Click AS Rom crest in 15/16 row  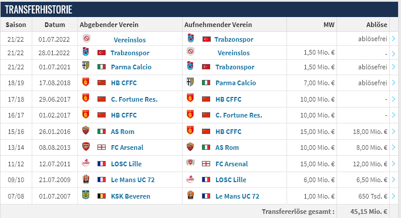[86, 130]
